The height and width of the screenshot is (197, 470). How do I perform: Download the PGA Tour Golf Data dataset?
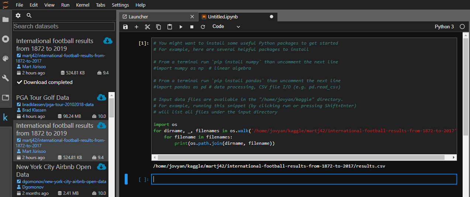(x=101, y=97)
